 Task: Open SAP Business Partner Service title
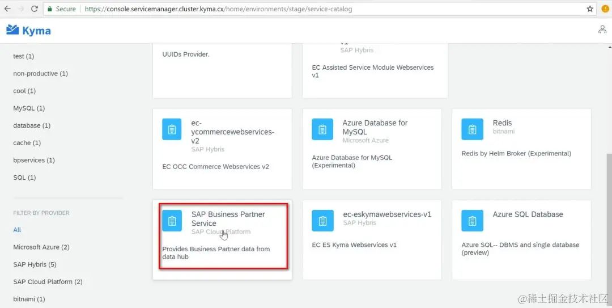(x=228, y=218)
